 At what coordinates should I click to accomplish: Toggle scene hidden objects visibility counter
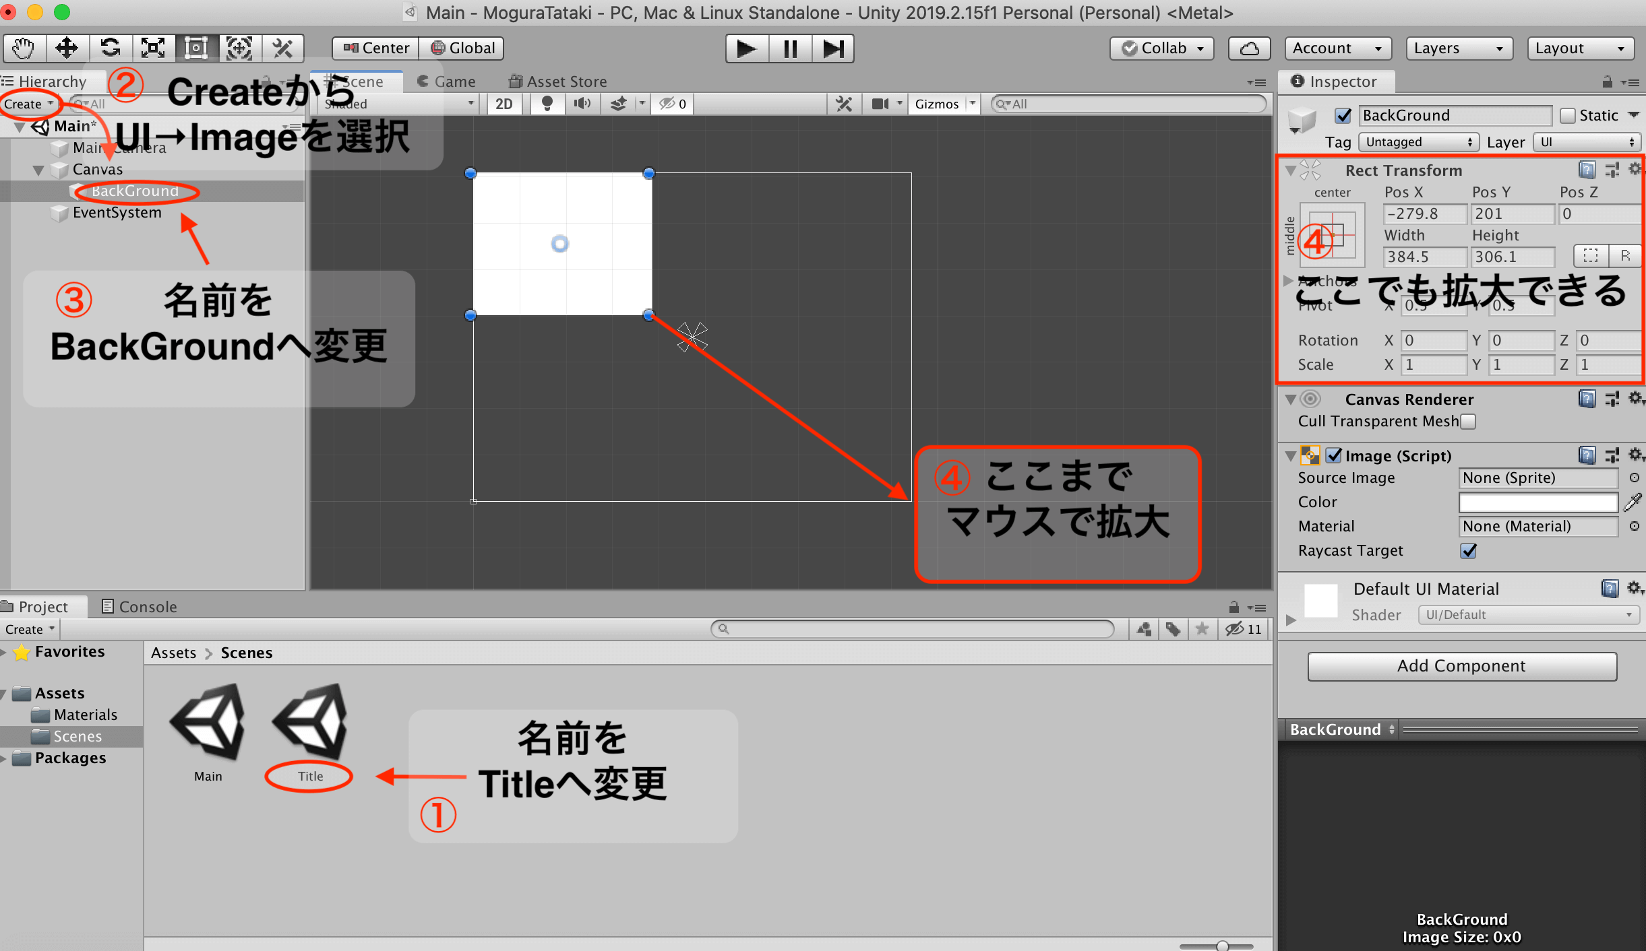click(673, 104)
